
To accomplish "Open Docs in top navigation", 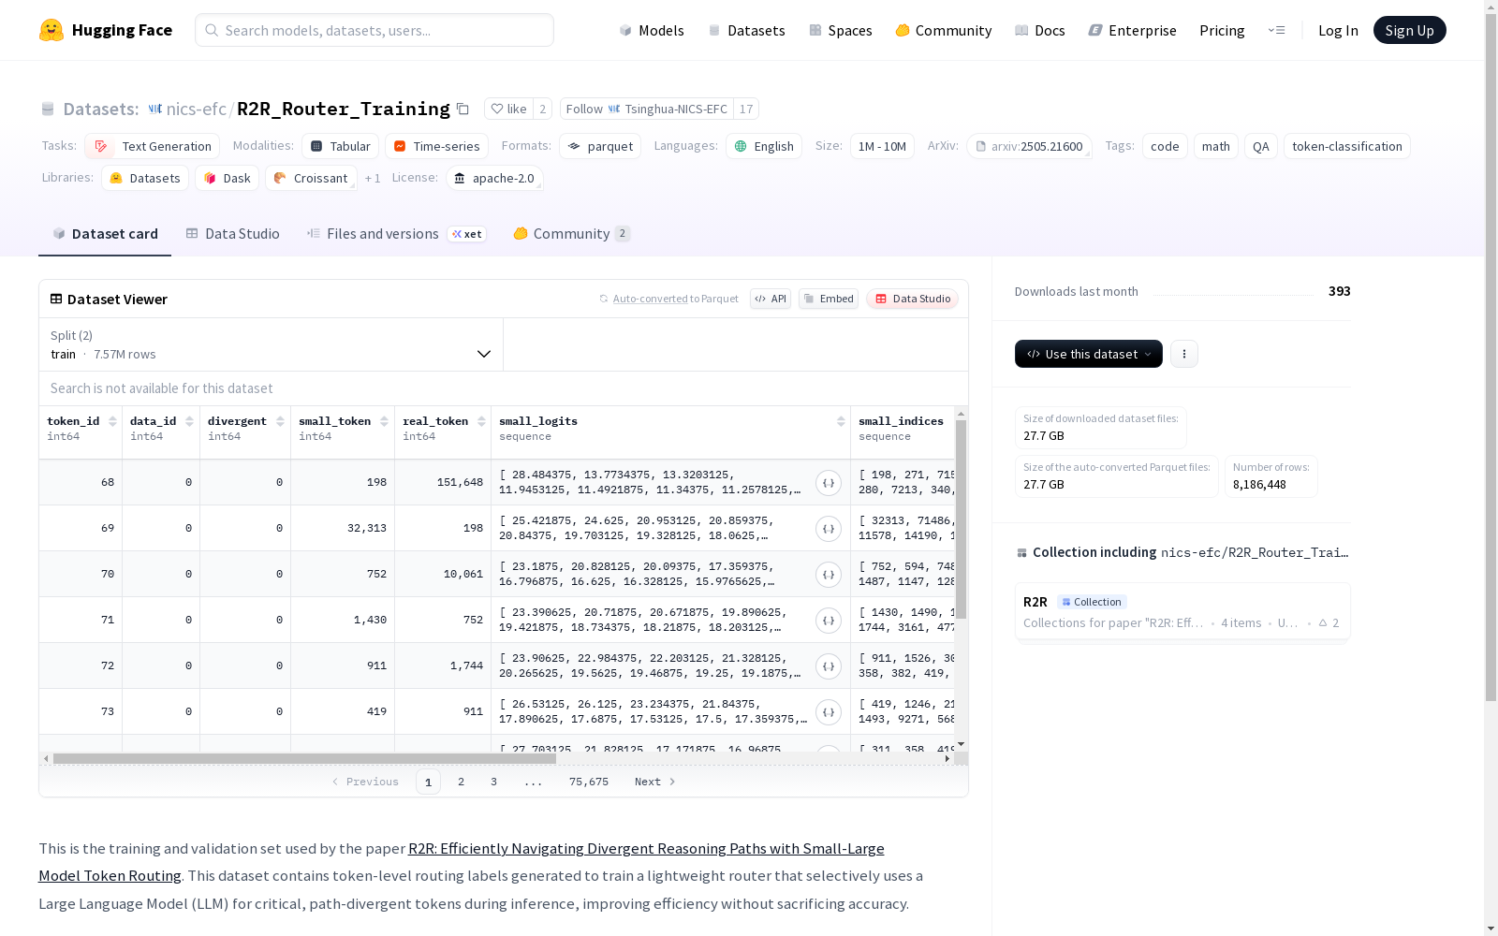I will click(1039, 30).
